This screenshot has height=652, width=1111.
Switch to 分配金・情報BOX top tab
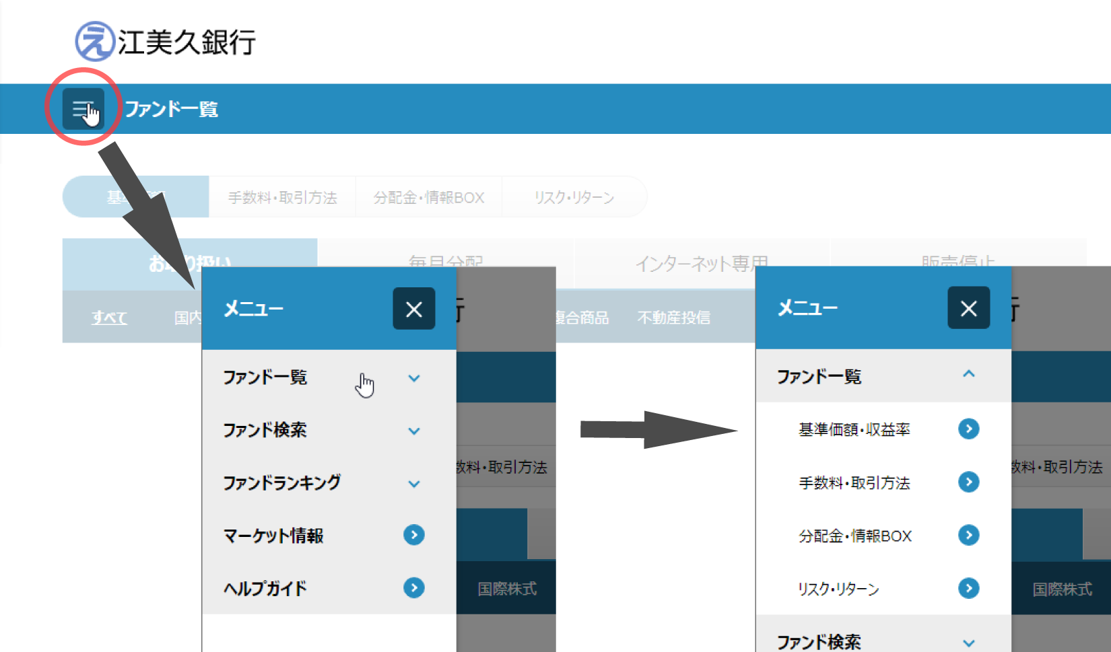(429, 197)
